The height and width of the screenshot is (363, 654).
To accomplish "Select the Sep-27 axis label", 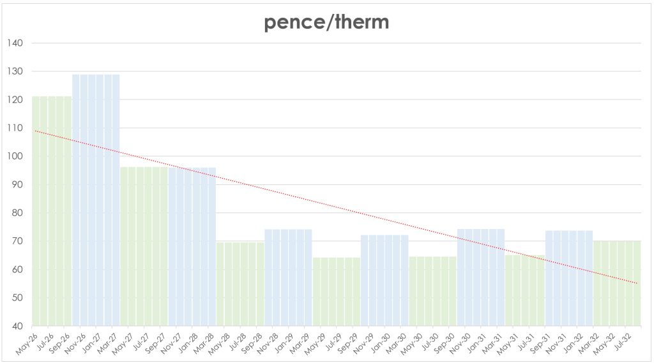I will (x=154, y=339).
